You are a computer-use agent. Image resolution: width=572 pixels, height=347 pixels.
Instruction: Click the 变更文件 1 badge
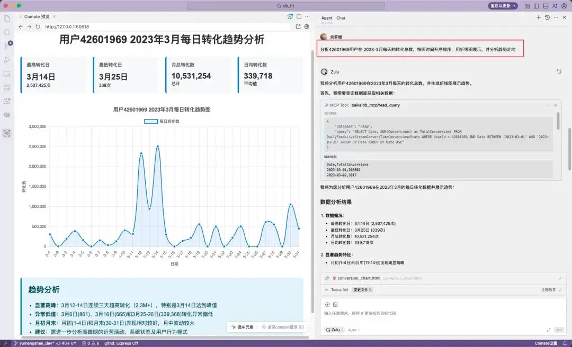click(362, 290)
